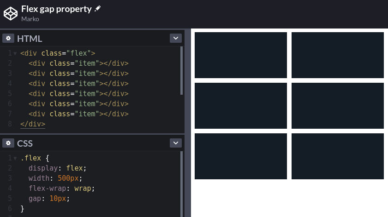Edit pen title with pencil icon

(x=98, y=9)
